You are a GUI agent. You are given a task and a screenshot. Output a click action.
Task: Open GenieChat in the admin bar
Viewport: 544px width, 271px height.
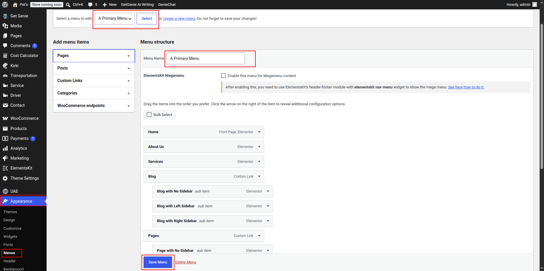coord(167,5)
